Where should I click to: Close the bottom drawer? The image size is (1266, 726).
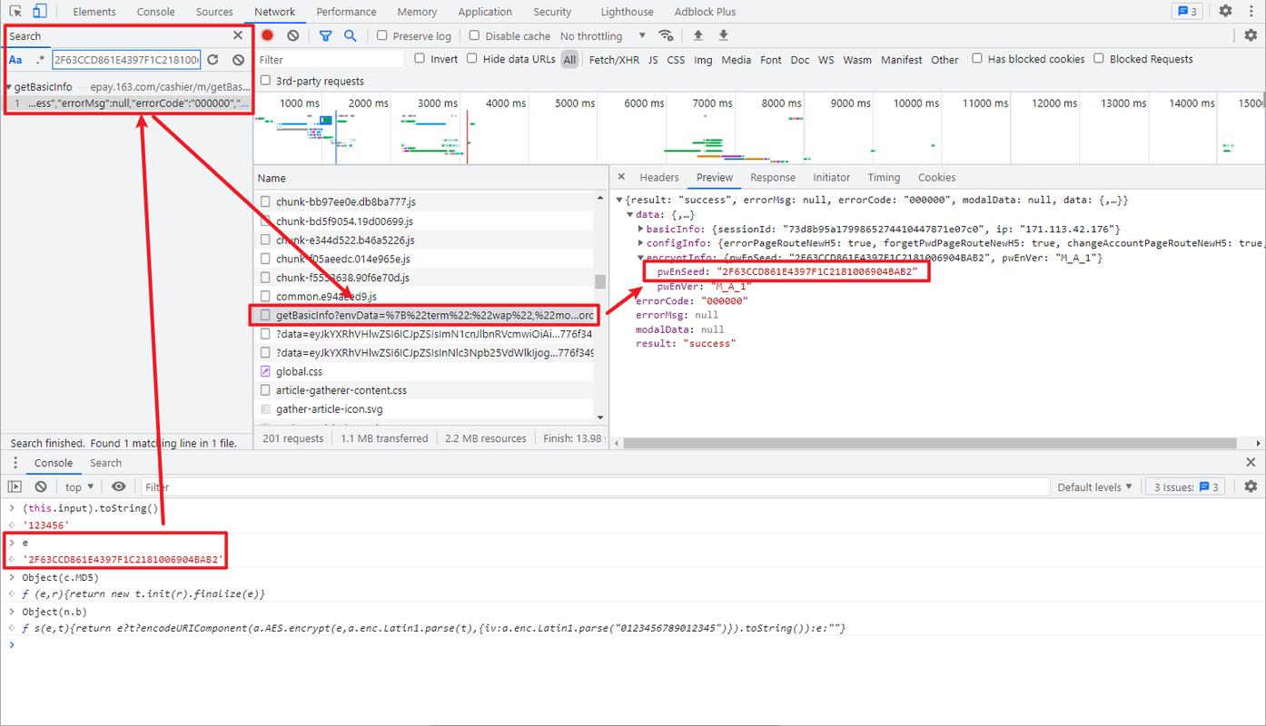coord(1251,463)
